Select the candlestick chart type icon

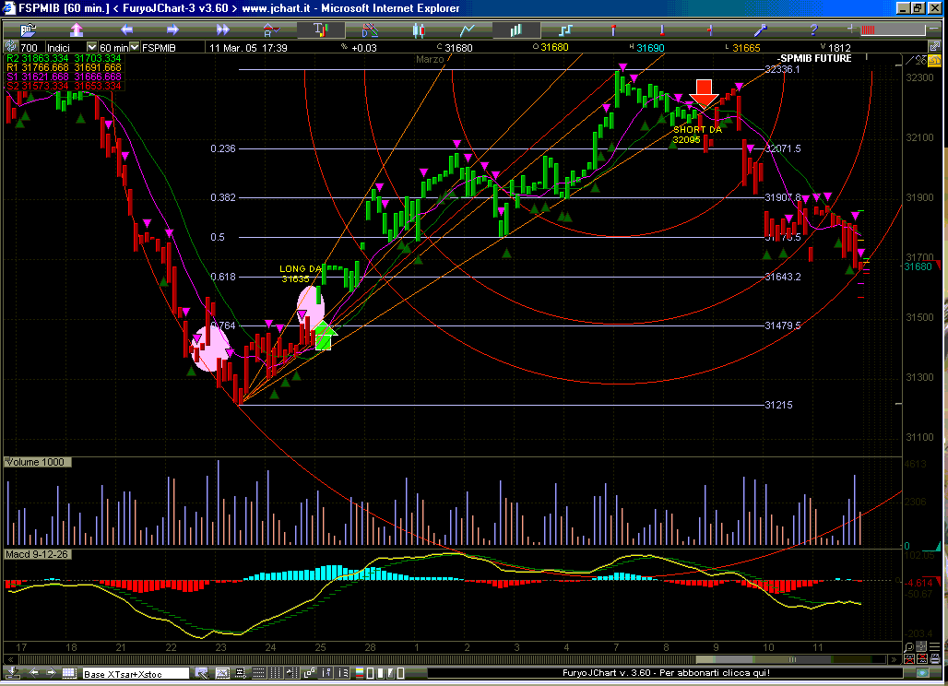pyautogui.click(x=418, y=30)
